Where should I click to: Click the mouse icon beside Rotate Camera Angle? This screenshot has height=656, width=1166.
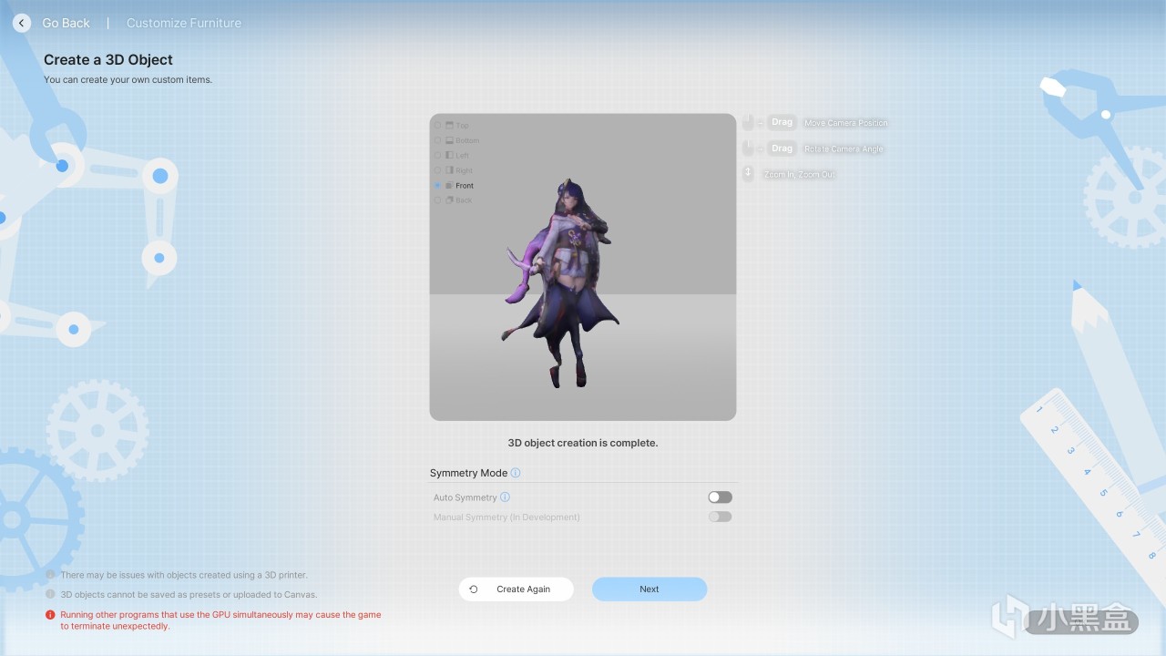click(x=748, y=148)
